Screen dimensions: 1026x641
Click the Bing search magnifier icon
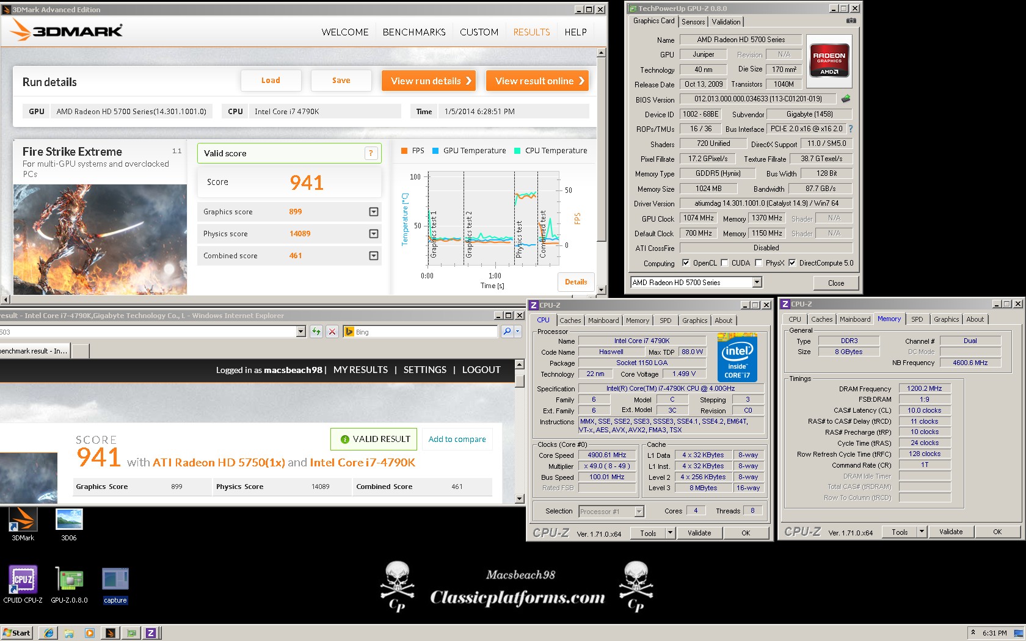507,331
